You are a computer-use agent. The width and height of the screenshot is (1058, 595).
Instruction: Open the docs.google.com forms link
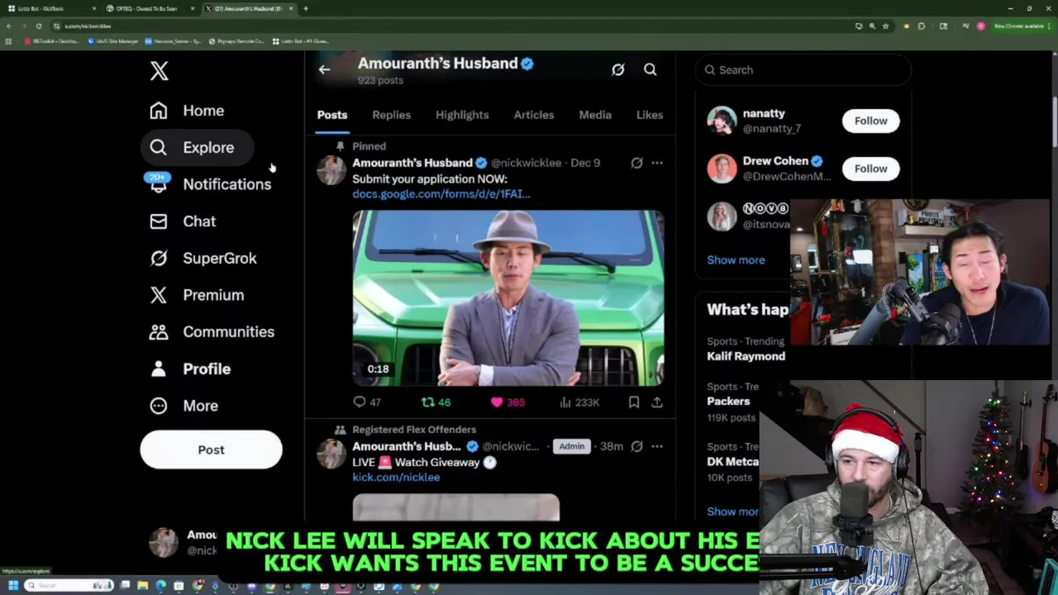pyautogui.click(x=441, y=193)
